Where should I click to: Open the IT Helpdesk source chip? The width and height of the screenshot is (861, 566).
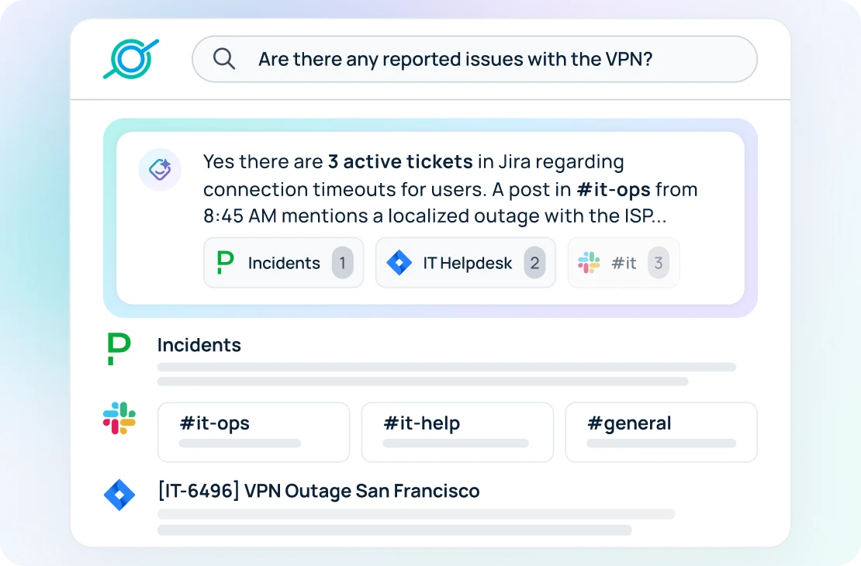(465, 263)
